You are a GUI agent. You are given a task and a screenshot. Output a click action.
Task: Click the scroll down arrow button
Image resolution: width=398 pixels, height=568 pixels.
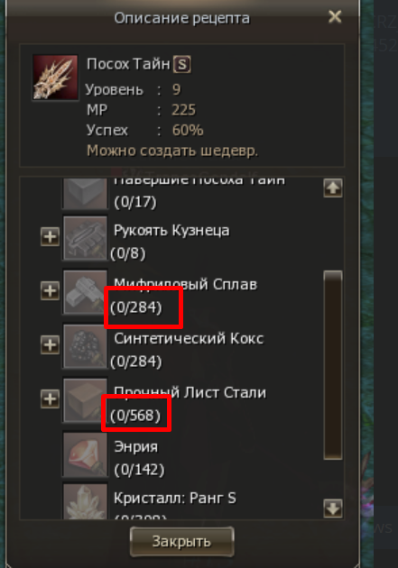click(x=333, y=508)
